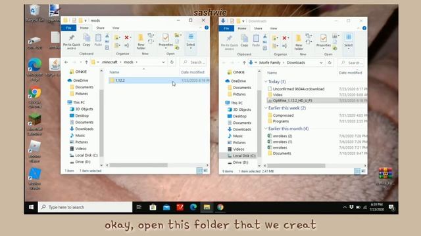Viewport: 421px width, 236px height.
Task: Select the OptiFine_1.12.2_HD_U_F5 file in Downloads
Action: (317, 100)
